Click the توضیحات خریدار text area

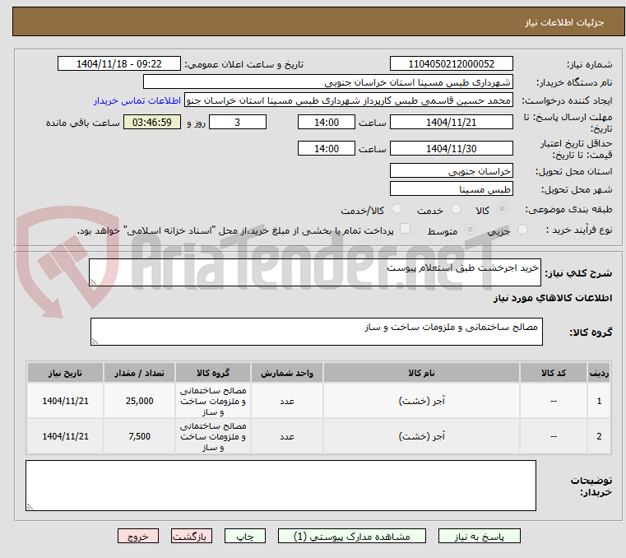tap(281, 486)
